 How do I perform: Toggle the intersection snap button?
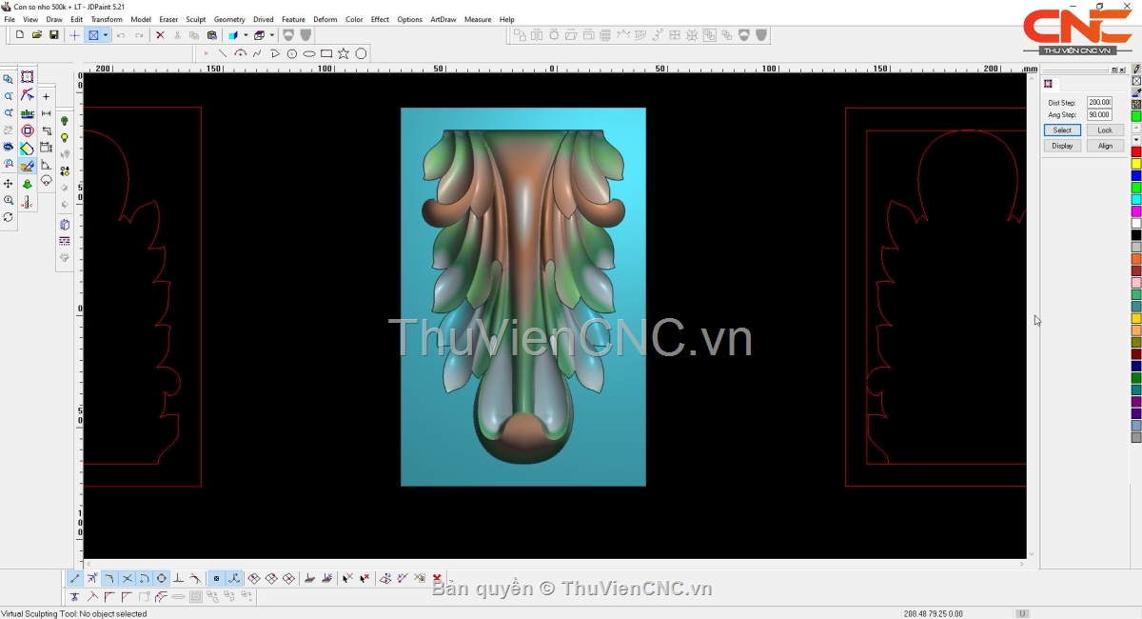(x=127, y=579)
